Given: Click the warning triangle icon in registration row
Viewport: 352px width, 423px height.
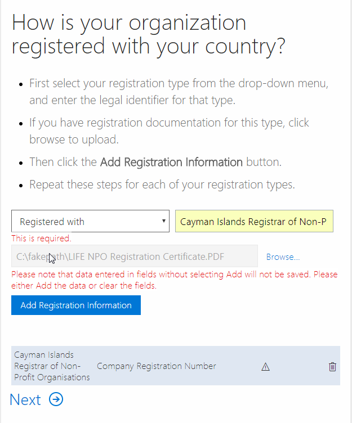Looking at the screenshot, I should 265,367.
